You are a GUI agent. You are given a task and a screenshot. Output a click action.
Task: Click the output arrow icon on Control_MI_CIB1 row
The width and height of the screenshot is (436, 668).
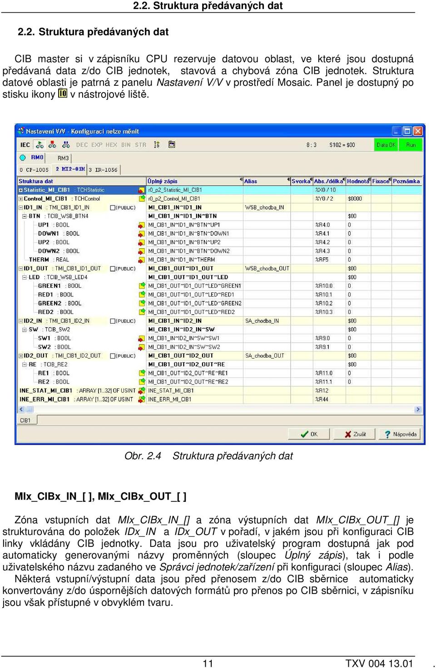pyautogui.click(x=142, y=199)
